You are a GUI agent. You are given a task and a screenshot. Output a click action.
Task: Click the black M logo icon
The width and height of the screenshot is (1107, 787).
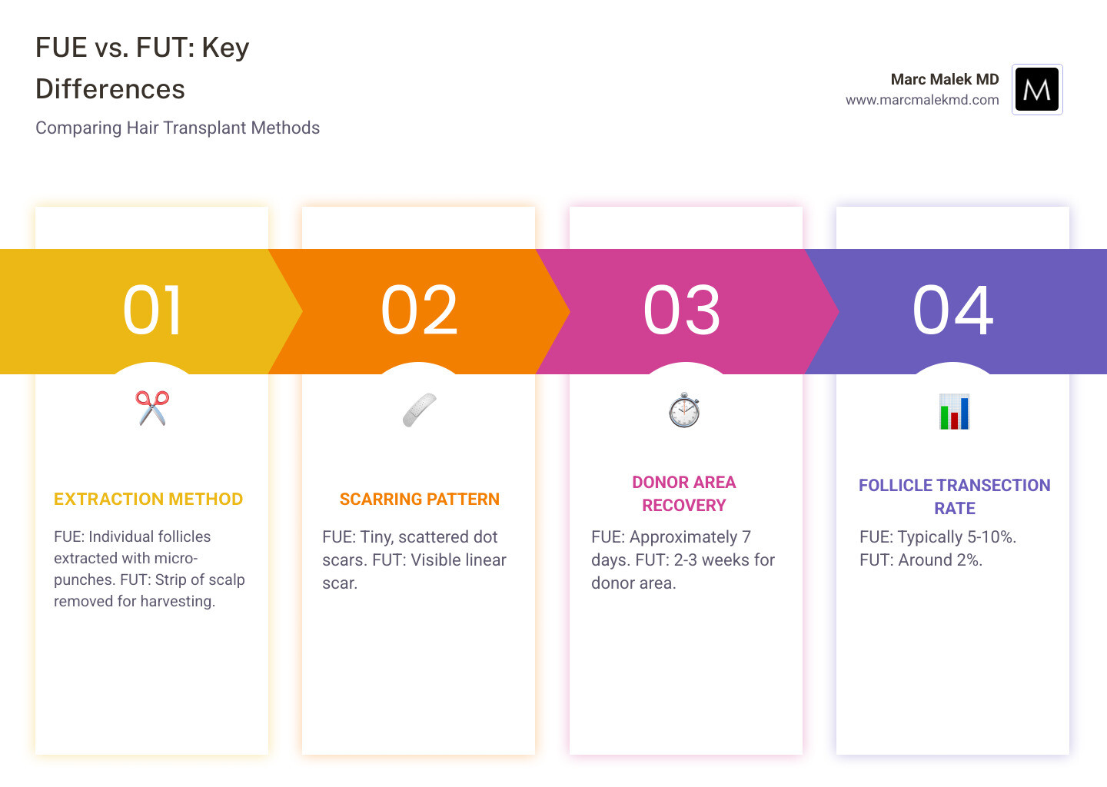point(1037,89)
